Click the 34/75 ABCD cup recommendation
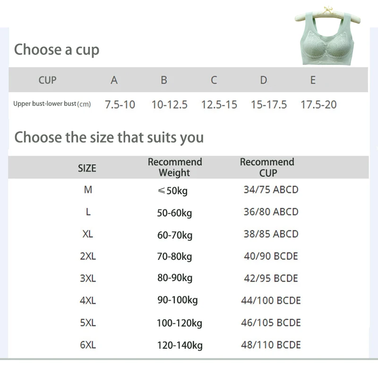Viewport: 378px width, 378px height. point(271,190)
